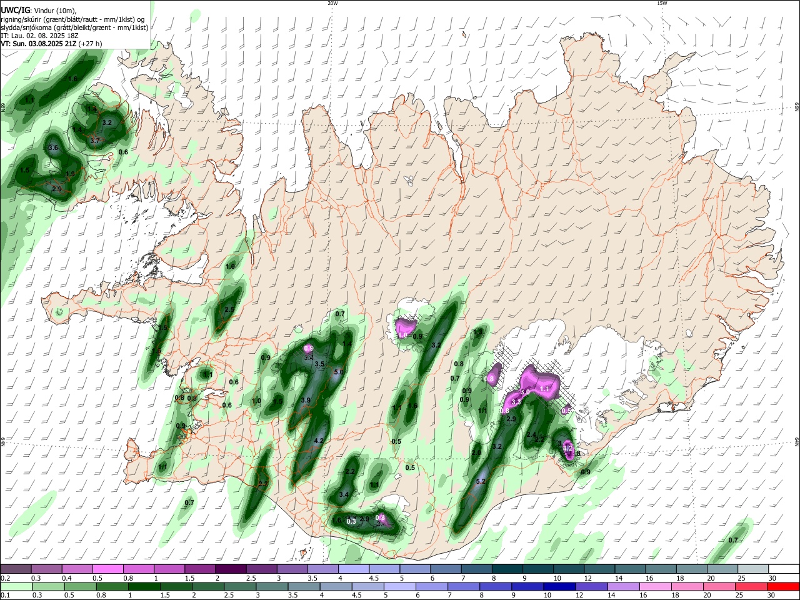Click the valid time 'VT: Sun. 03.08.2025 21Z (+27 h)'
The width and height of the screenshot is (800, 600).
click(x=51, y=44)
